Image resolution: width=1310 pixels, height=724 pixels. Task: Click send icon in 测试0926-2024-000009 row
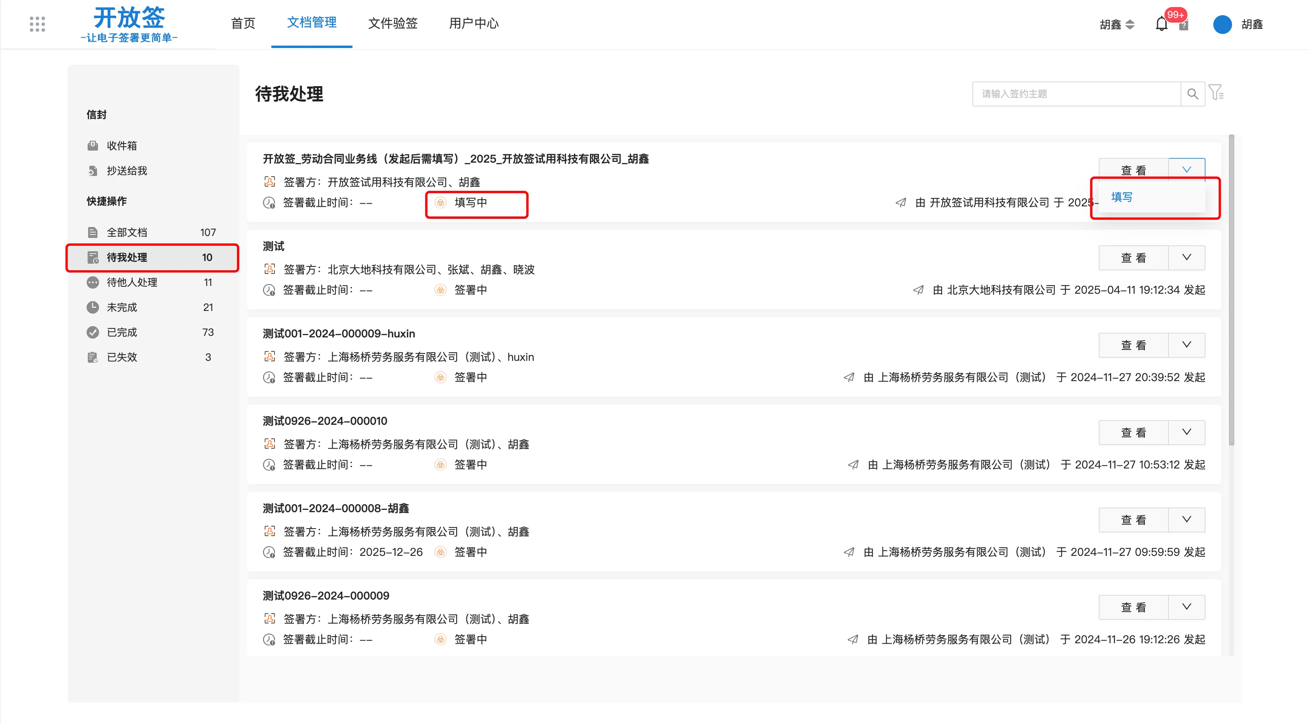853,639
